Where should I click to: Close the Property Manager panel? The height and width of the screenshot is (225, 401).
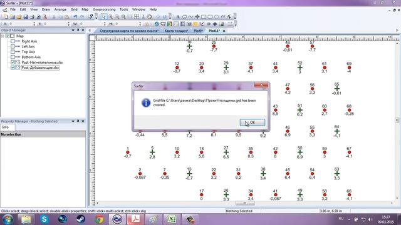tap(83, 121)
